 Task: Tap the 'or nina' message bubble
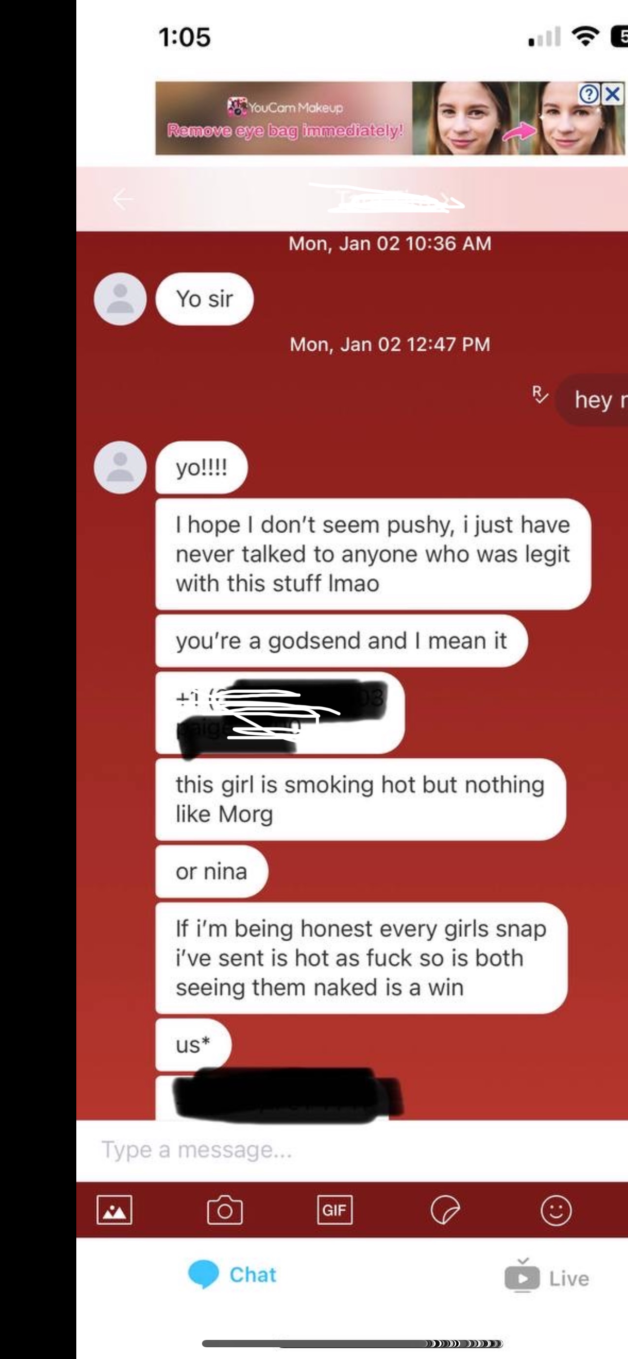[x=211, y=871]
